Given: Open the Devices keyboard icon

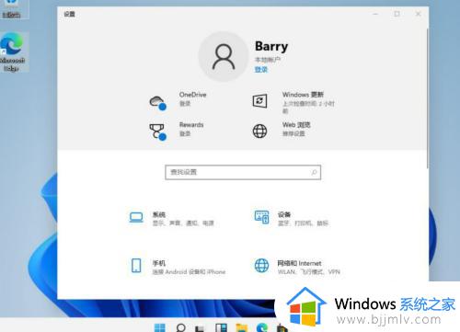Looking at the screenshot, I should pos(261,217).
